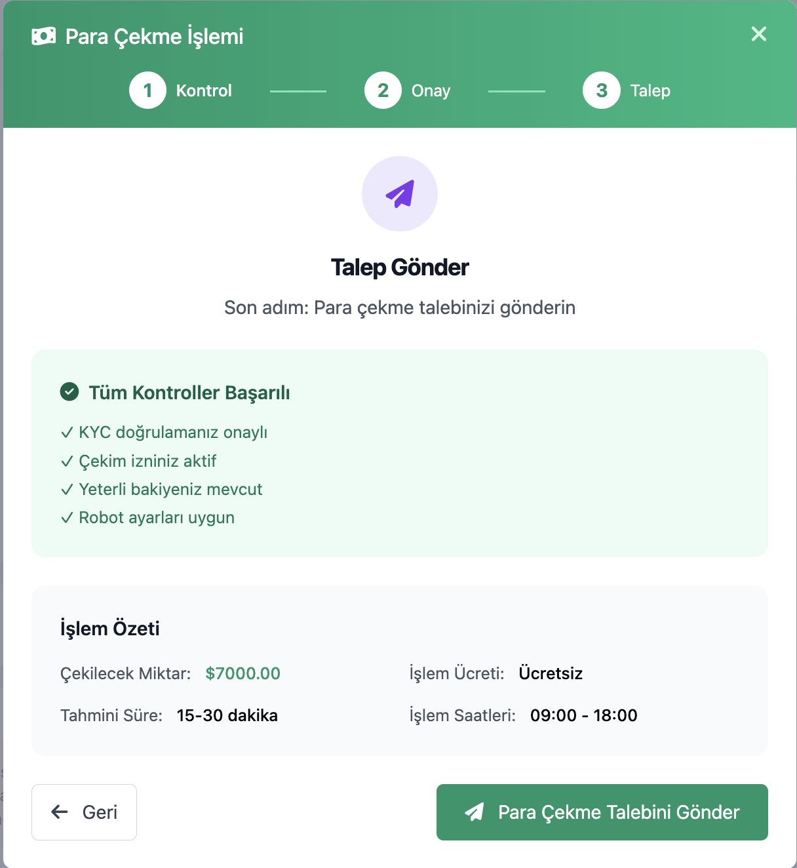Viewport: 797px width, 868px height.
Task: Click the purple paper plane icon
Action: 400,194
